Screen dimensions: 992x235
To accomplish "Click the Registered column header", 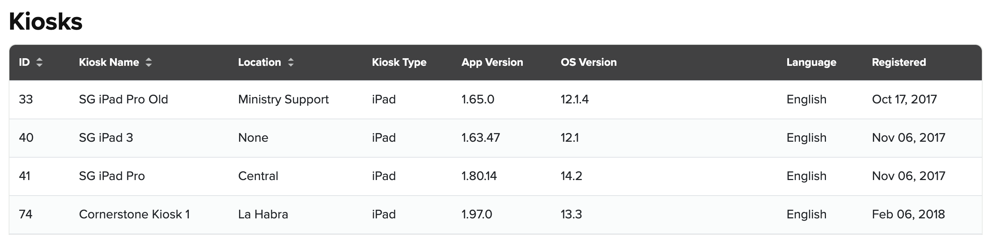I will (x=898, y=62).
